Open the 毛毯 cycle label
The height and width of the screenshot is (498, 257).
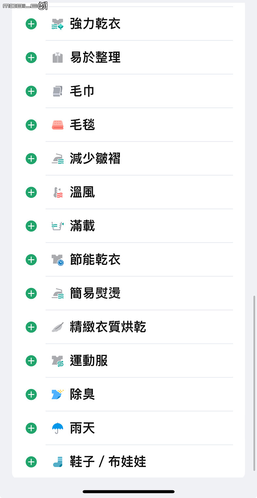(82, 125)
